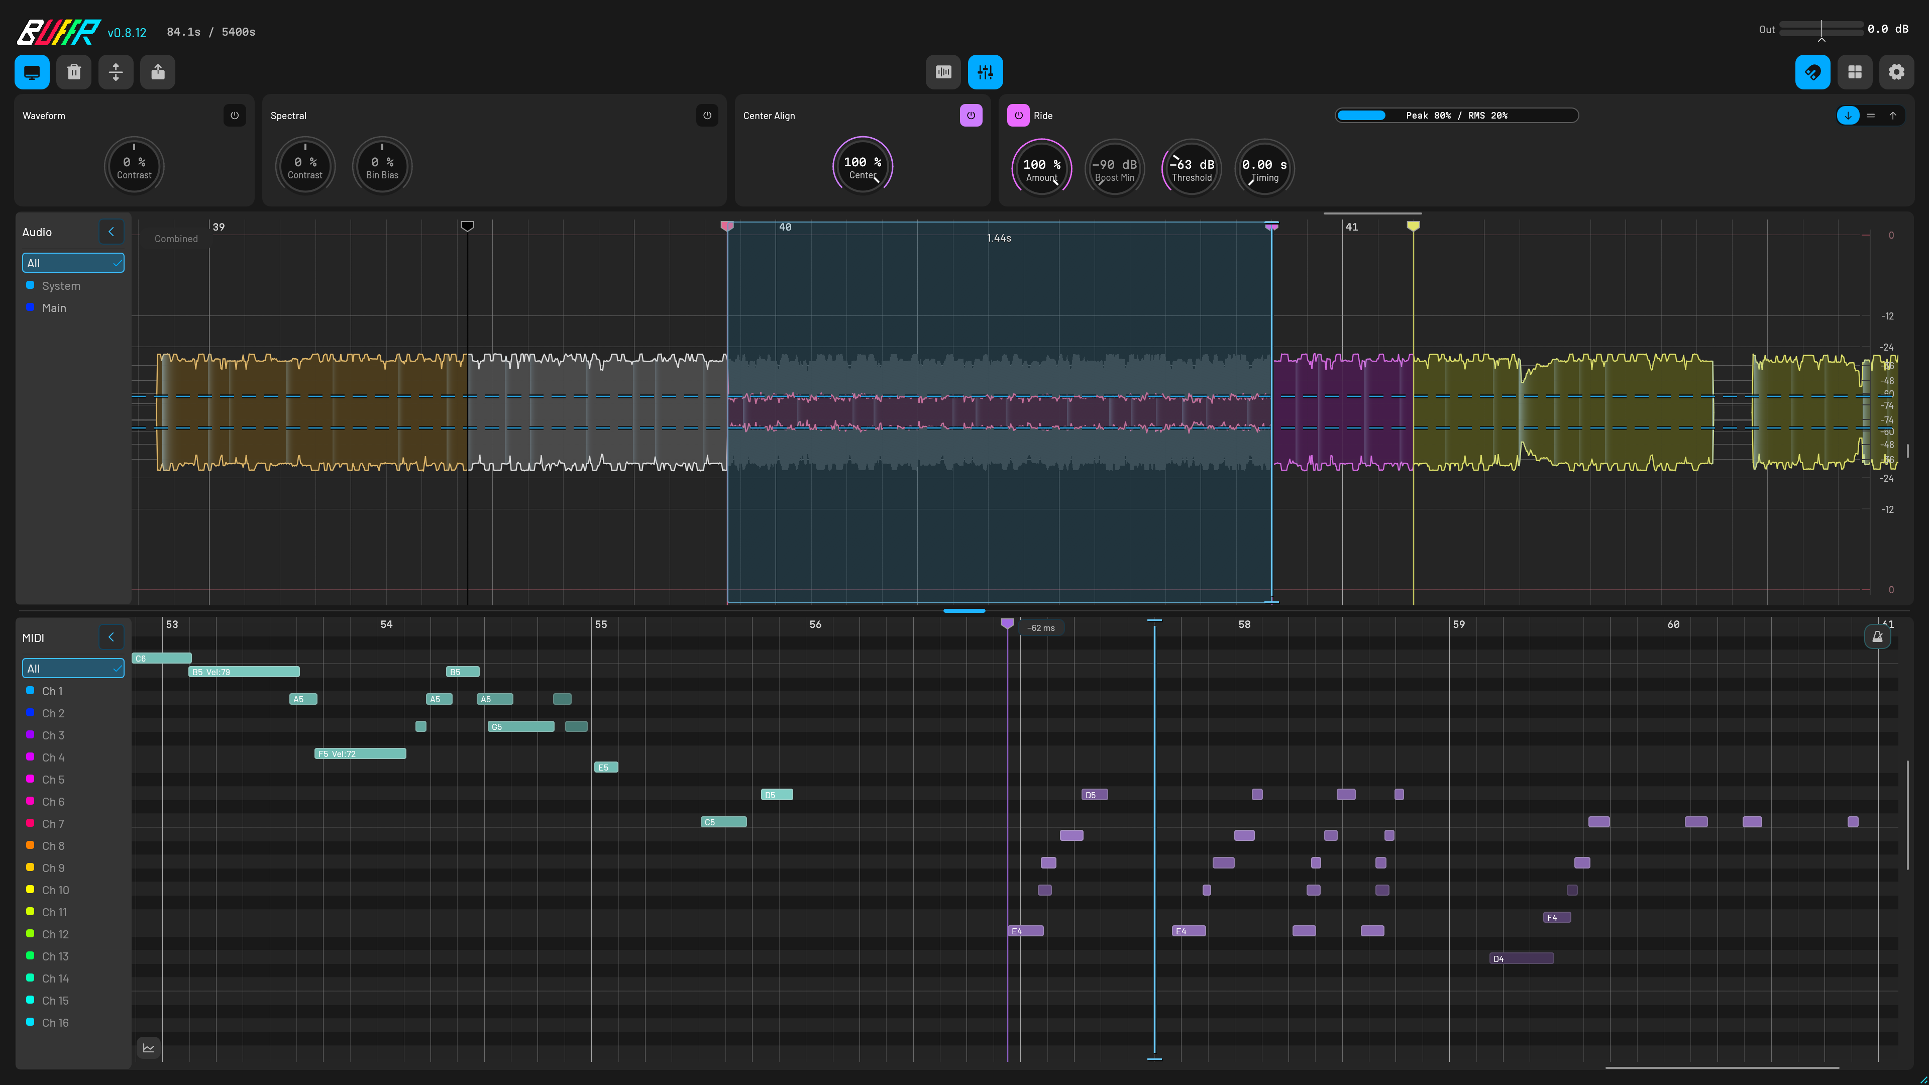
Task: Click the Boost Min knob
Action: point(1114,168)
